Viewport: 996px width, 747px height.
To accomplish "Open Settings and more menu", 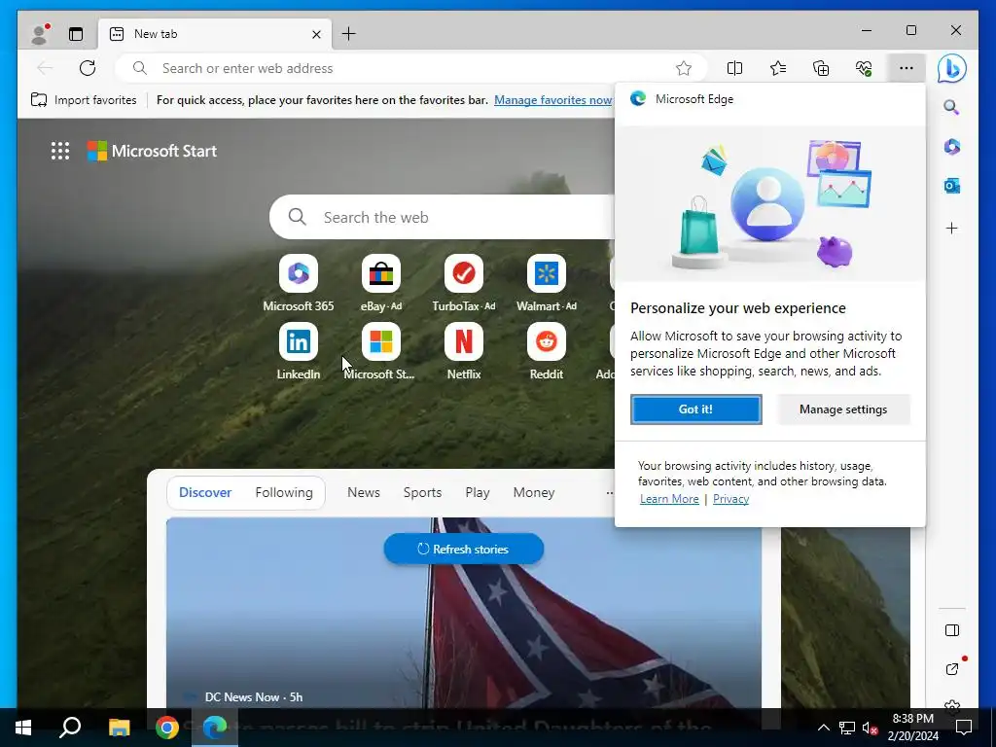I will [x=907, y=68].
